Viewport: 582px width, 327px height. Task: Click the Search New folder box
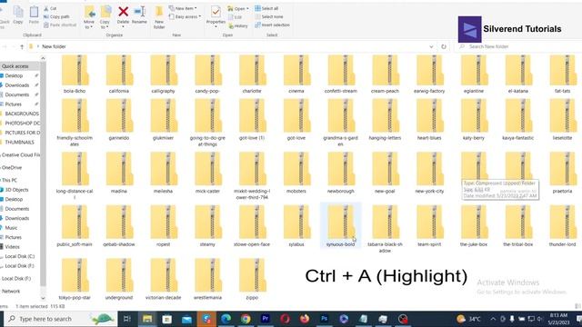coord(519,46)
